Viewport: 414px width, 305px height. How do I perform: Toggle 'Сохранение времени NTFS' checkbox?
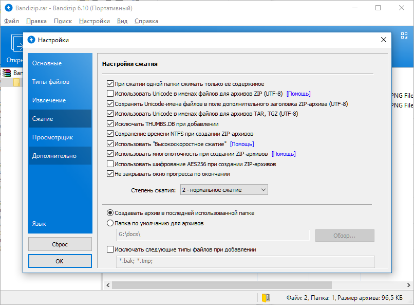110,134
